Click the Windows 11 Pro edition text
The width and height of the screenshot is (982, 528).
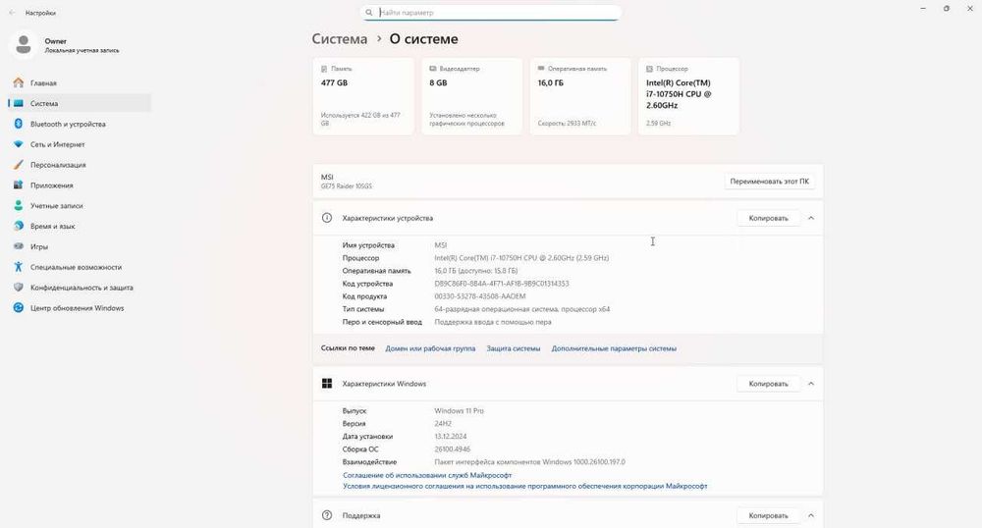pos(459,411)
